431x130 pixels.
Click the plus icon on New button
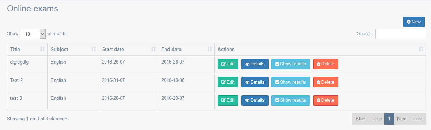tap(409, 22)
